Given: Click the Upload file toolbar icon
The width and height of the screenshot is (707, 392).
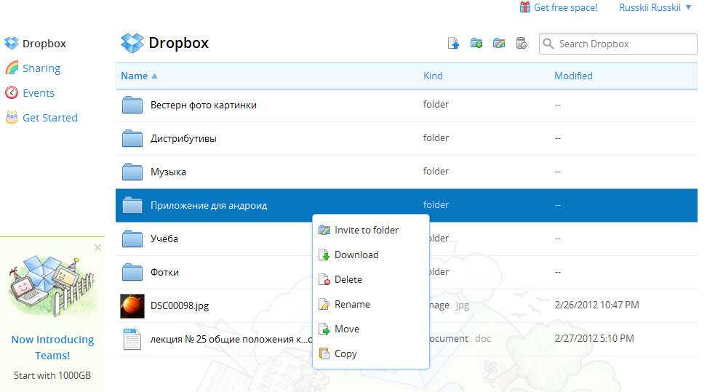Looking at the screenshot, I should pyautogui.click(x=453, y=44).
